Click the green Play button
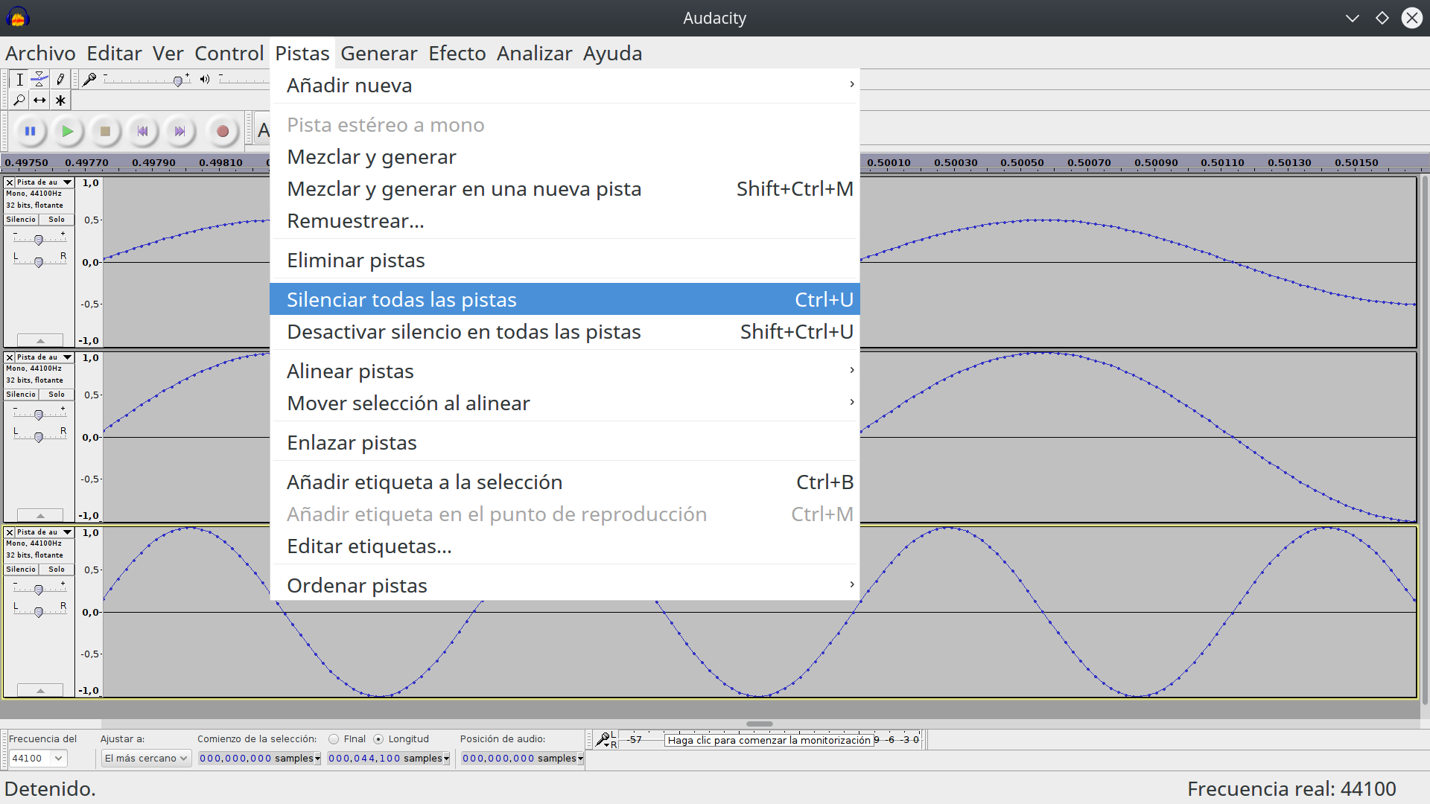The image size is (1430, 804). pos(67,132)
